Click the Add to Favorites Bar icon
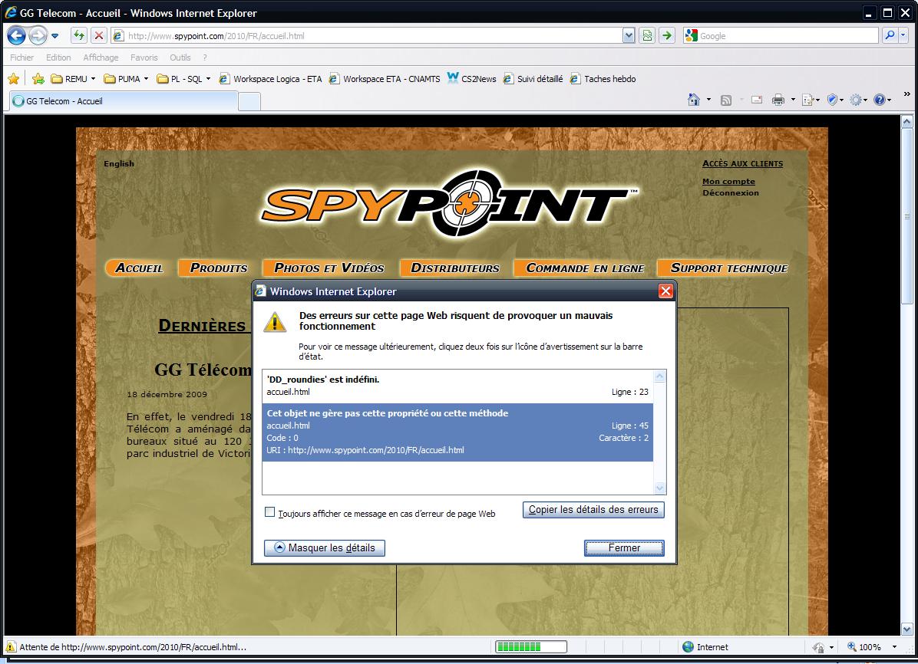 [38, 78]
